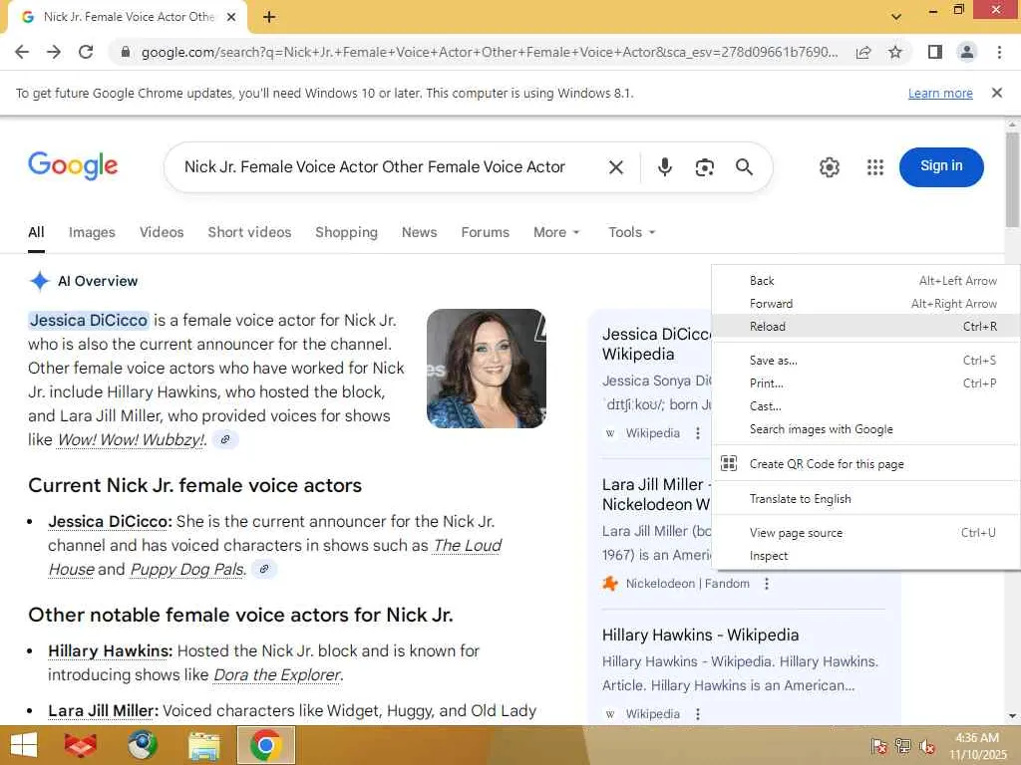Click the Dora the Explorer link
The height and width of the screenshot is (765, 1021).
[x=277, y=675]
